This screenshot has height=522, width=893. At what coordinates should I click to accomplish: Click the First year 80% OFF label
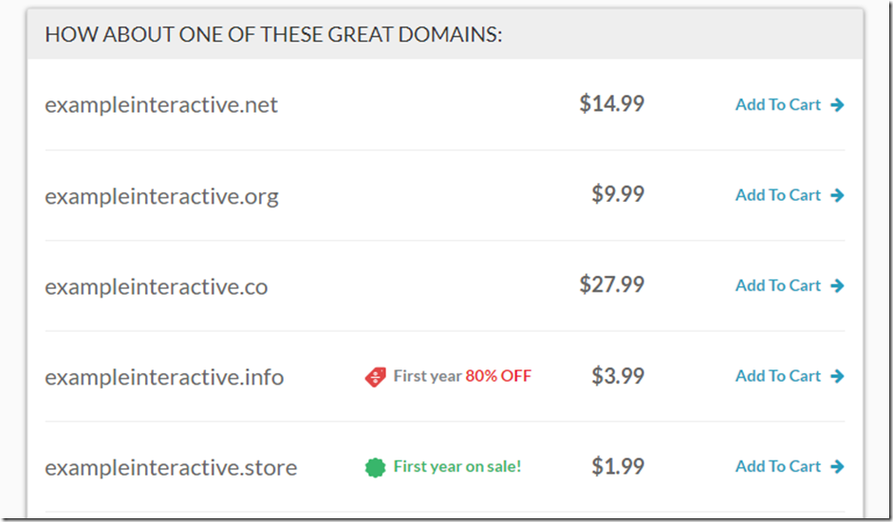point(462,376)
